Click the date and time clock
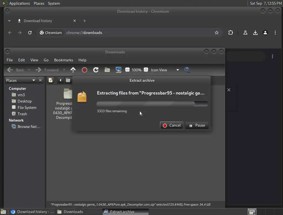 [266, 3]
